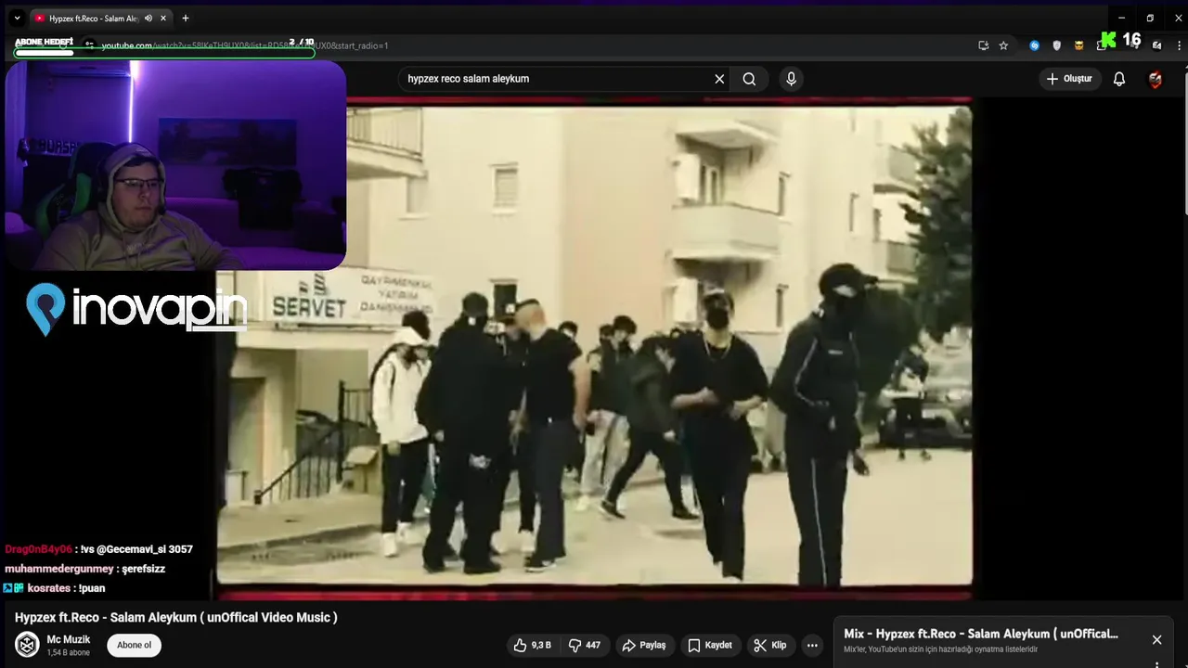Open Mc Muzik channel avatar
The image size is (1188, 668).
tap(28, 645)
